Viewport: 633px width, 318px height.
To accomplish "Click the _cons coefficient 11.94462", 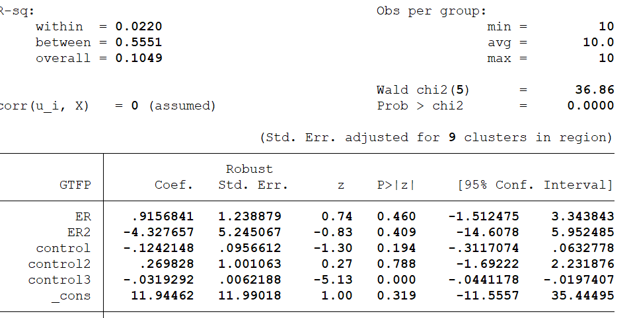I will click(165, 296).
